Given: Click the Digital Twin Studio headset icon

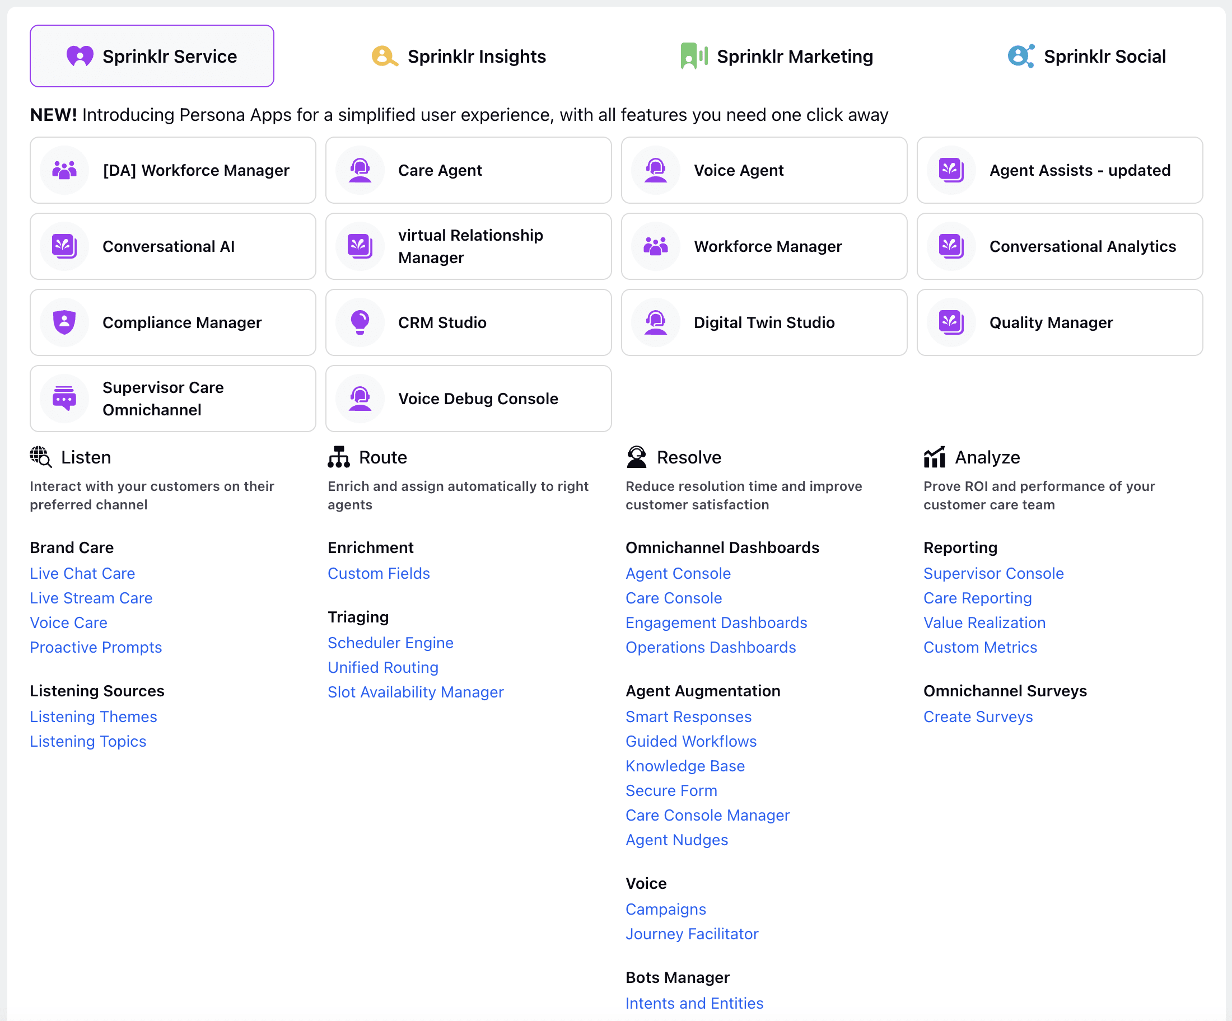Looking at the screenshot, I should click(656, 322).
